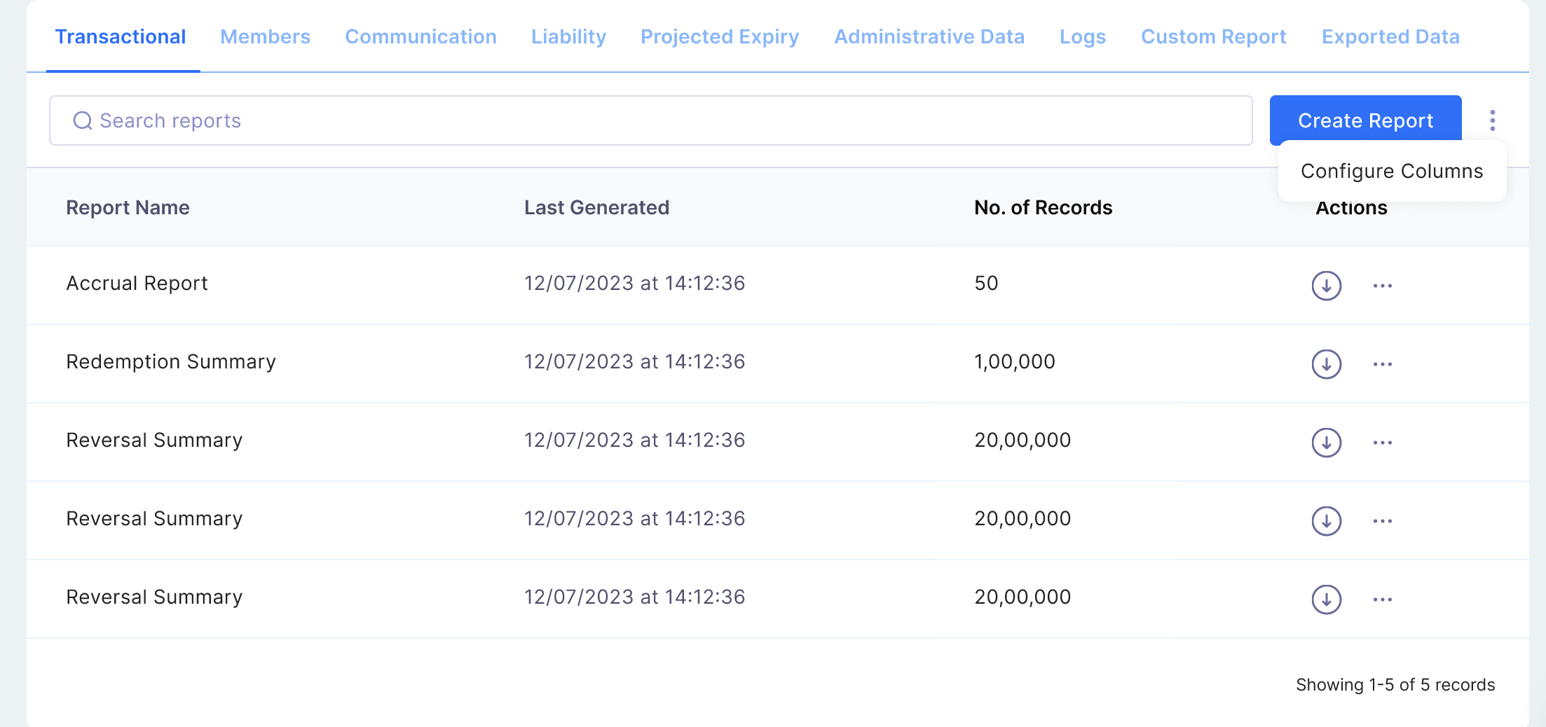Choose Configure Columns from the menu
Screen dimensions: 1546x727
pos(1392,171)
